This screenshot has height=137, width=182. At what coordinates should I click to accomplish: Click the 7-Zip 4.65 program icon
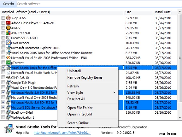[x=8, y=18]
